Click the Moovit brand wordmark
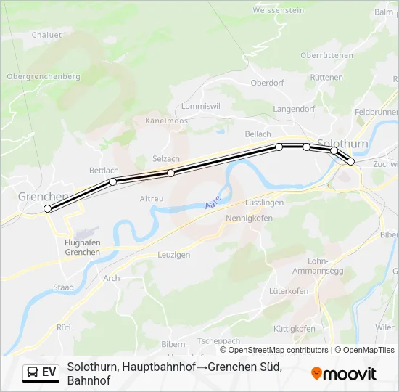The height and width of the screenshot is (392, 399). pos(349,374)
